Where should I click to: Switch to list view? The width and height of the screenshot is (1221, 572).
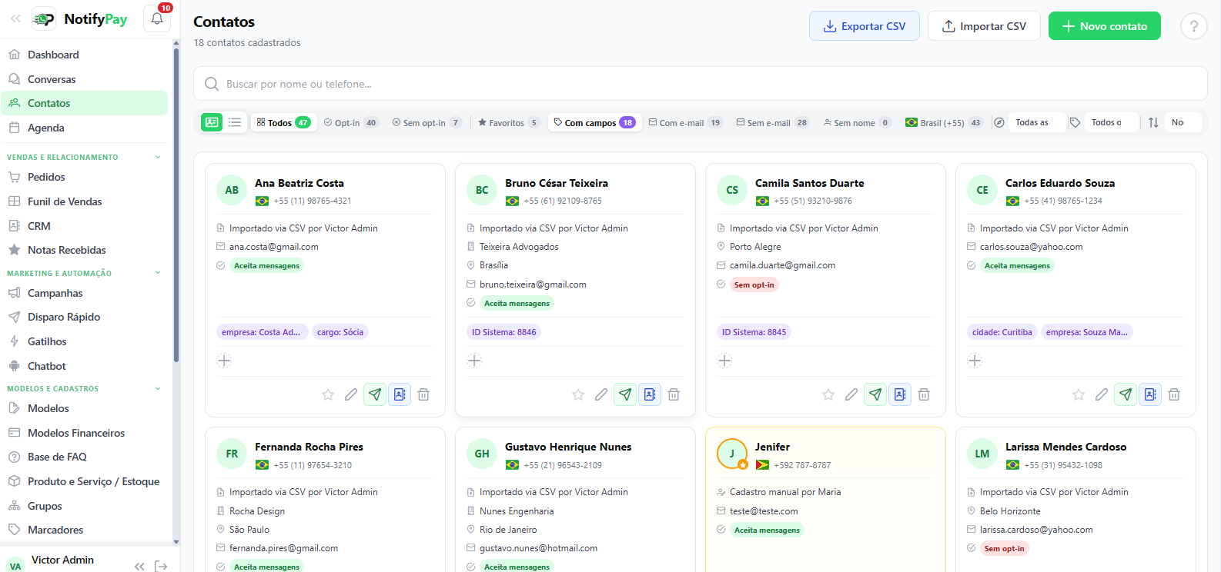click(235, 122)
